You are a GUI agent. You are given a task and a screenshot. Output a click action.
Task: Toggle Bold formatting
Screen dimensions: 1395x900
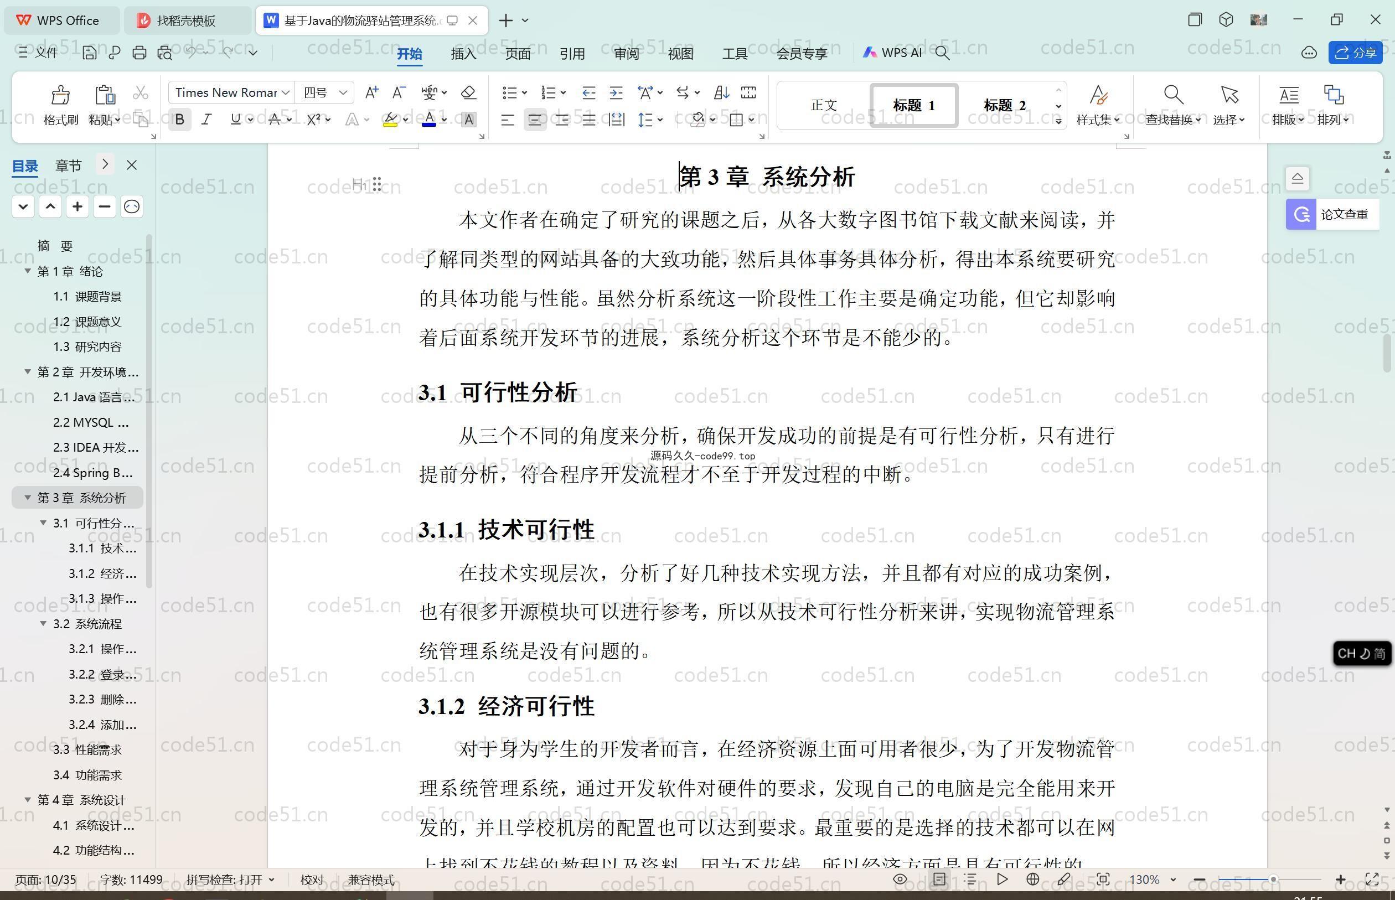click(x=180, y=120)
